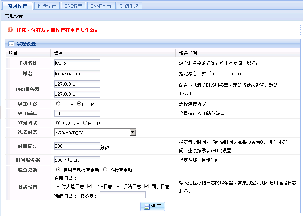Click the 检查更新 row label
303x216 pixels.
click(x=27, y=169)
